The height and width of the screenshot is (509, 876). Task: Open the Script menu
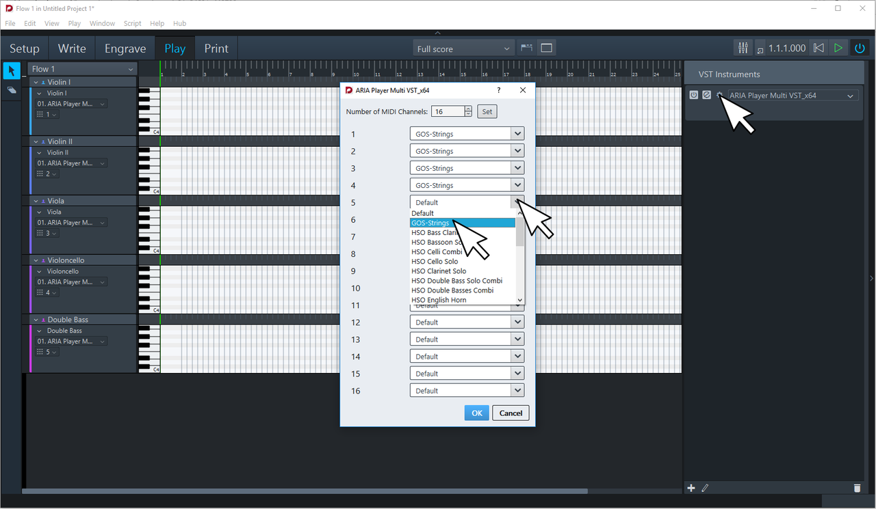pyautogui.click(x=132, y=23)
